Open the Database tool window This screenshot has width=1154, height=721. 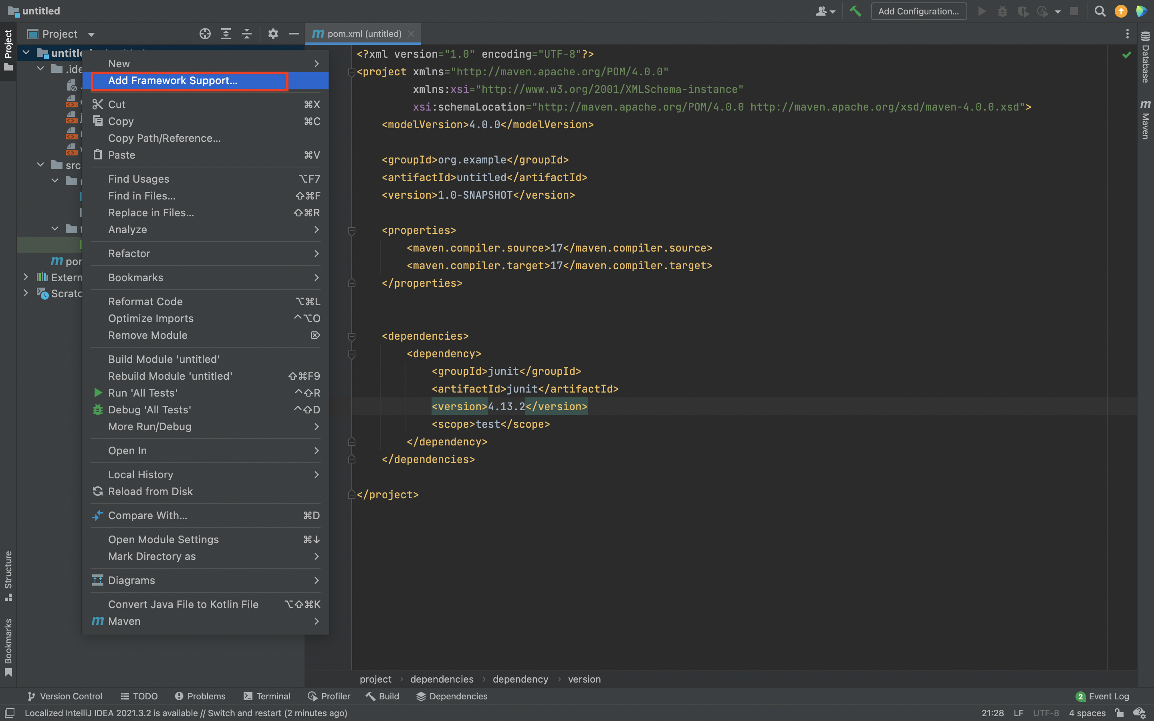pyautogui.click(x=1146, y=57)
